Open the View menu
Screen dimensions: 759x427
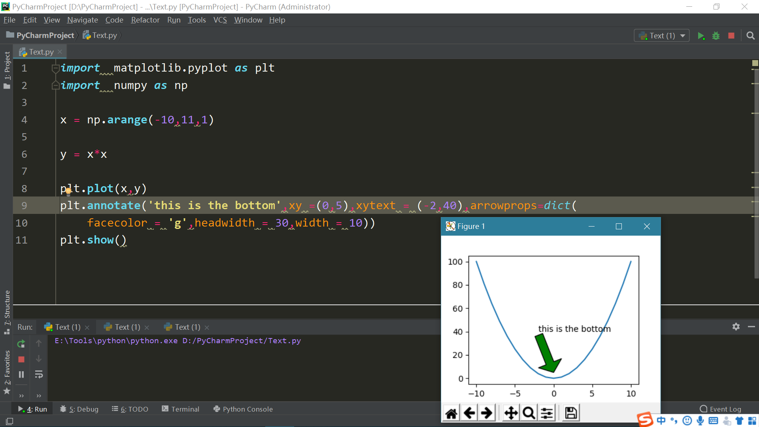pos(52,20)
